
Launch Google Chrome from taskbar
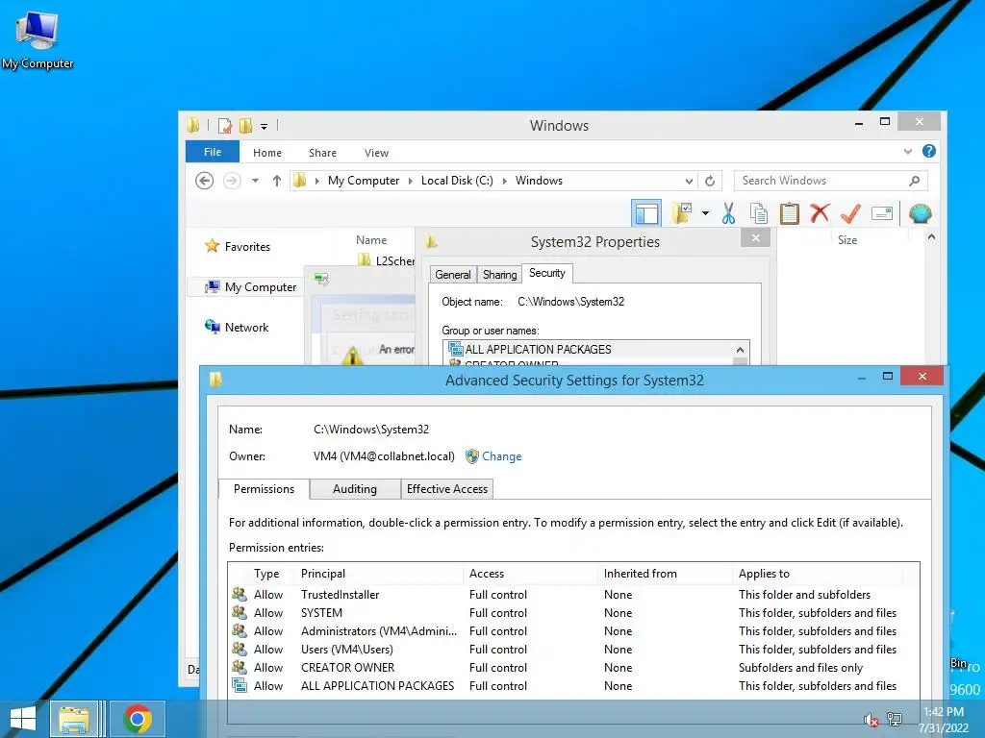coord(138,719)
